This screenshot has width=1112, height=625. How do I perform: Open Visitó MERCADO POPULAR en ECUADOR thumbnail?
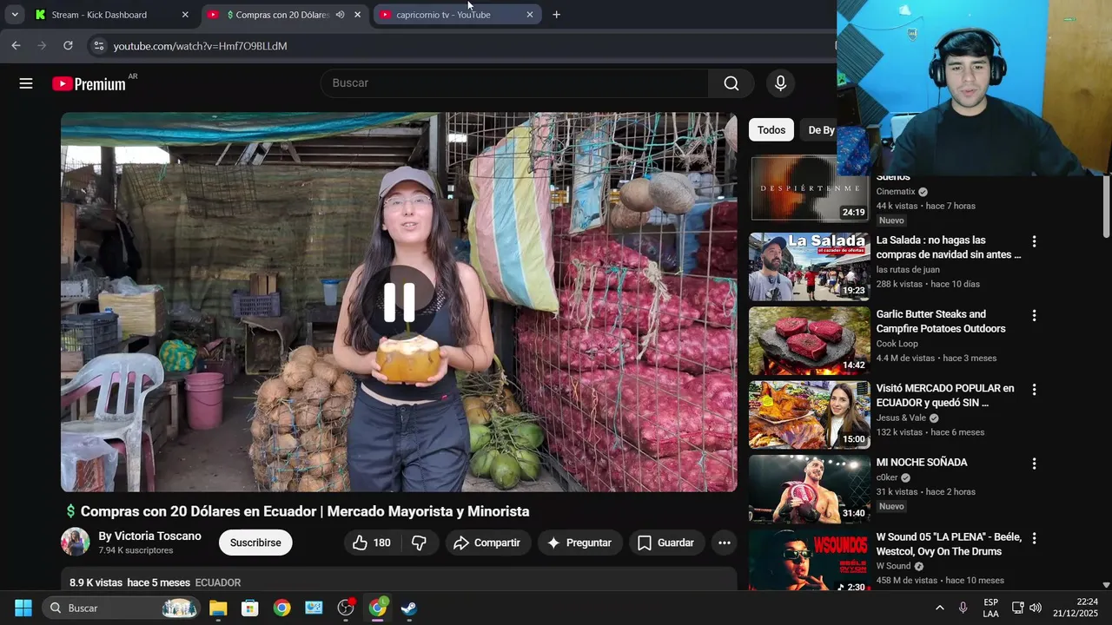coord(809,415)
